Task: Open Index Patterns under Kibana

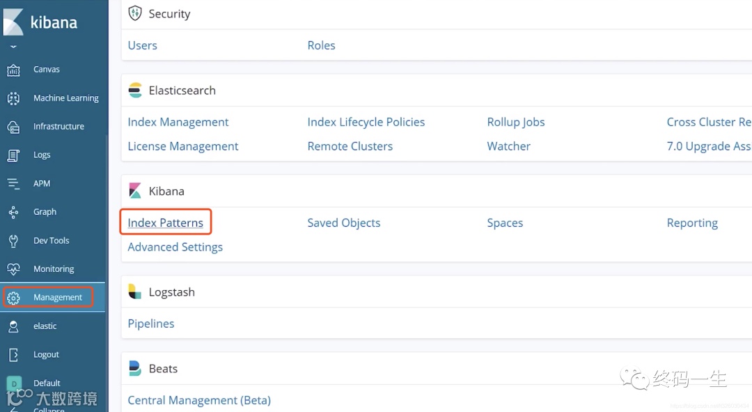Action: (166, 223)
